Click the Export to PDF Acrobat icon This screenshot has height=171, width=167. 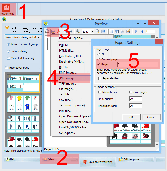[x=59, y=32]
